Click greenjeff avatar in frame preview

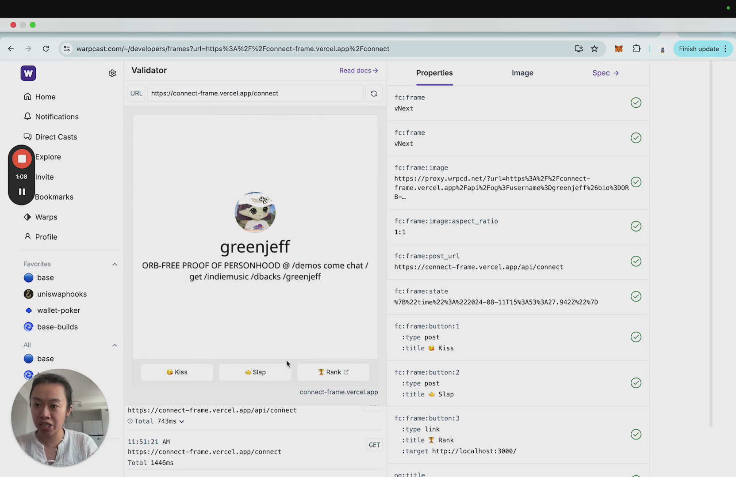coord(255,212)
